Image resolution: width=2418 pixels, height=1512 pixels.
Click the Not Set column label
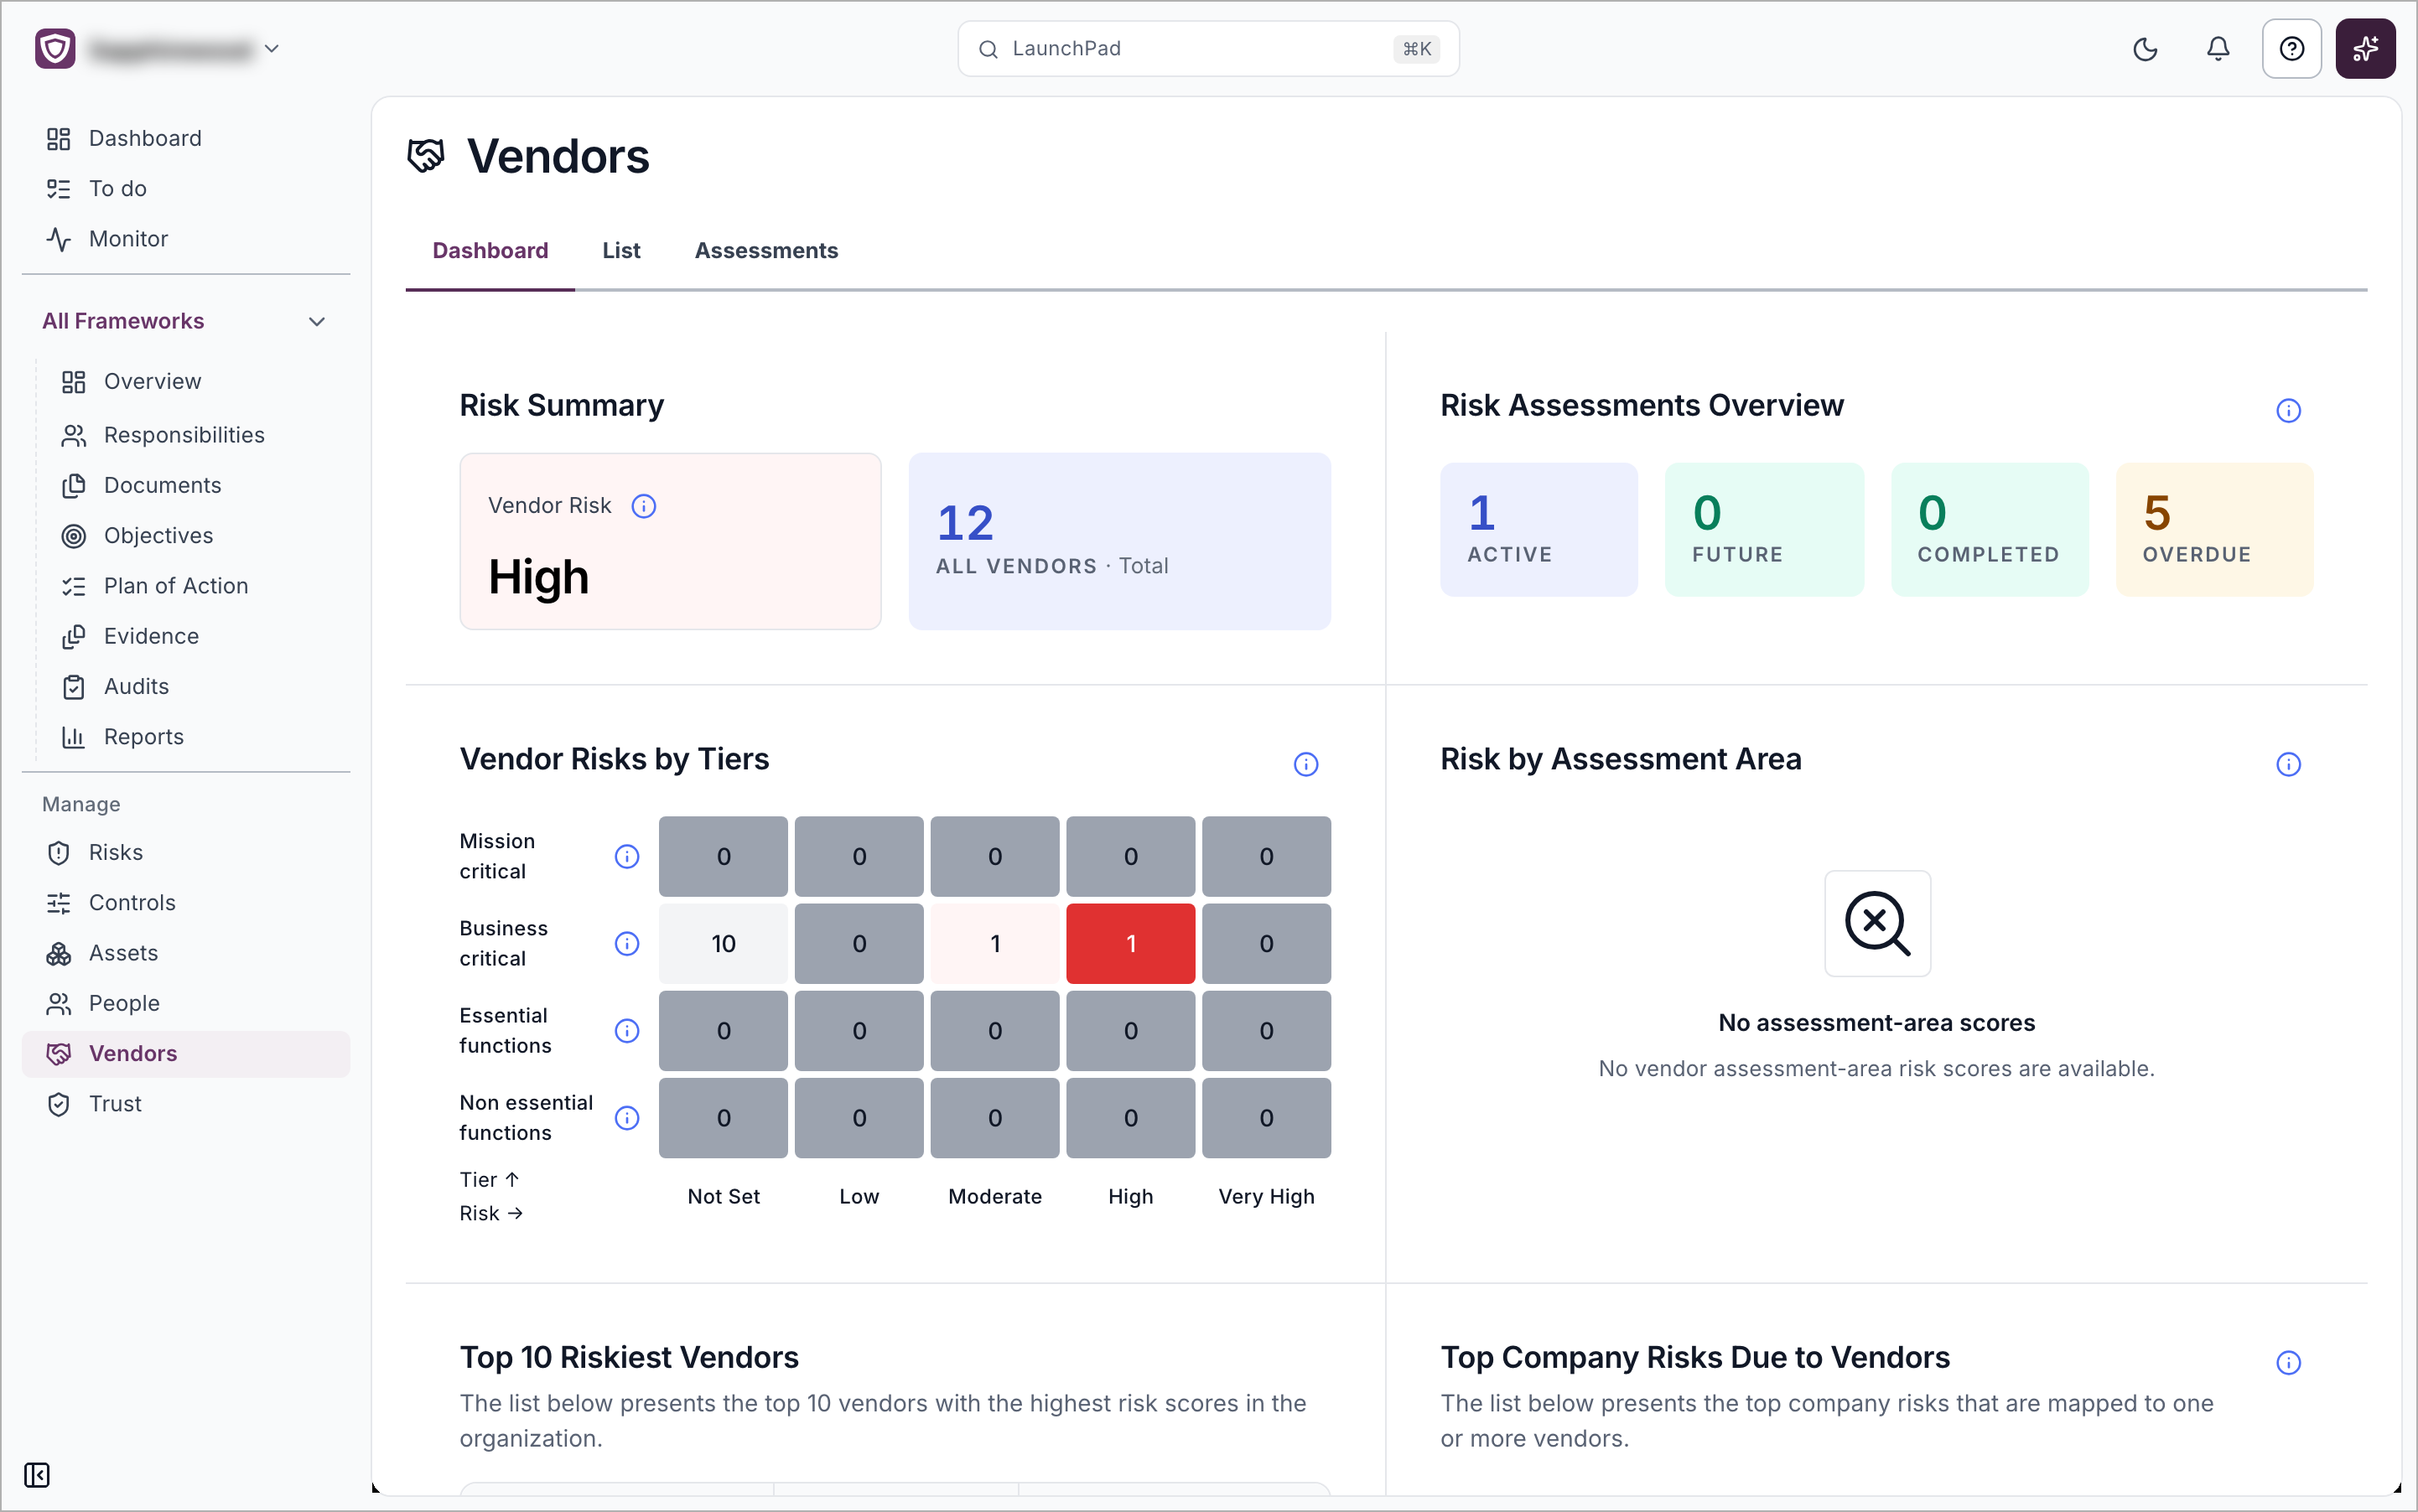click(724, 1196)
